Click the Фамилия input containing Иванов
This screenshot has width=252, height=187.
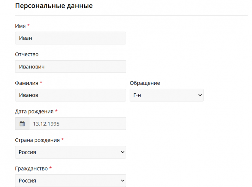(x=70, y=95)
